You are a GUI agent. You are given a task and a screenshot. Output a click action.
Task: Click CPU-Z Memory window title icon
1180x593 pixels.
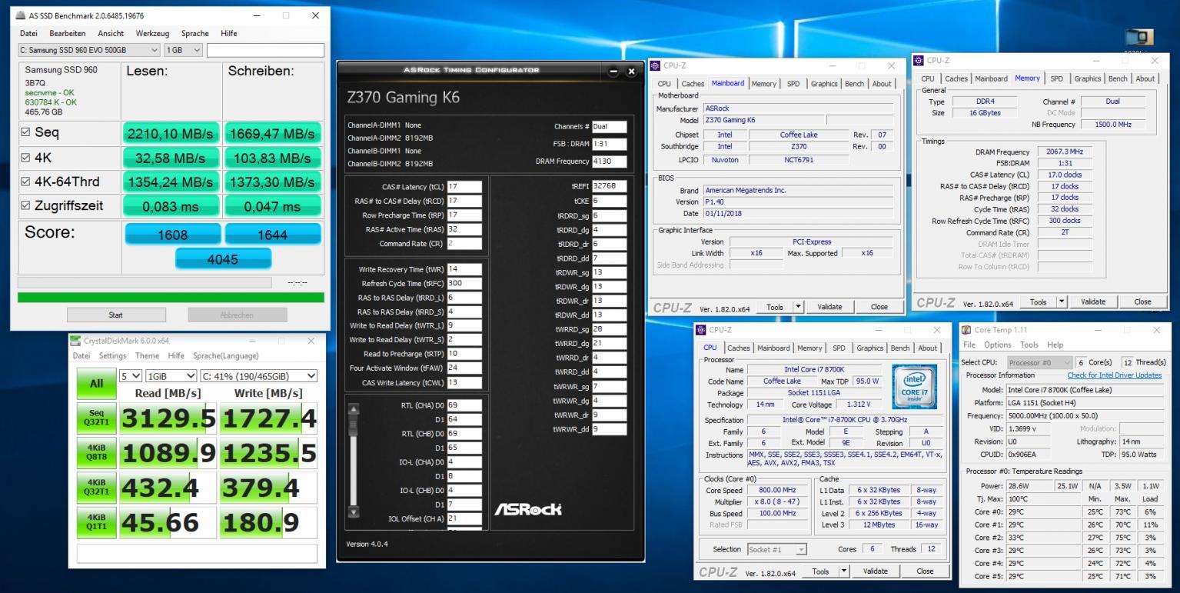click(919, 60)
